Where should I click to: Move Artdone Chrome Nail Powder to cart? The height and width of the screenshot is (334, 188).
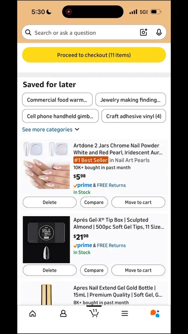(138, 202)
